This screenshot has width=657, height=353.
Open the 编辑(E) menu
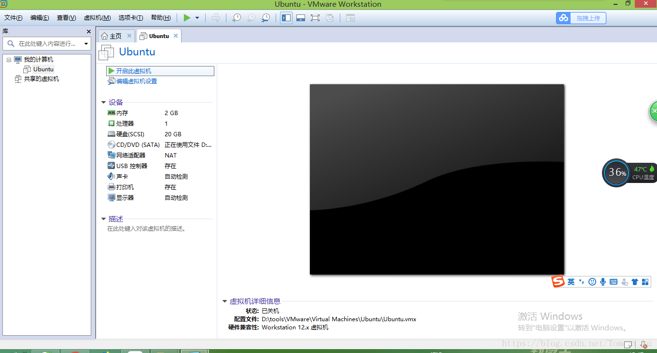pos(40,18)
